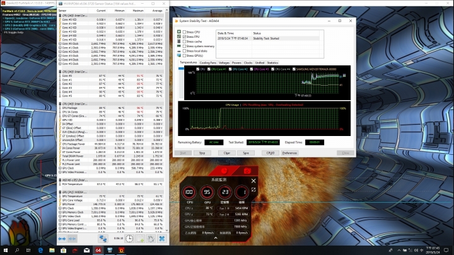Click Current column header in HWiNFO
This screenshot has height=255, width=454.
(x=98, y=11)
